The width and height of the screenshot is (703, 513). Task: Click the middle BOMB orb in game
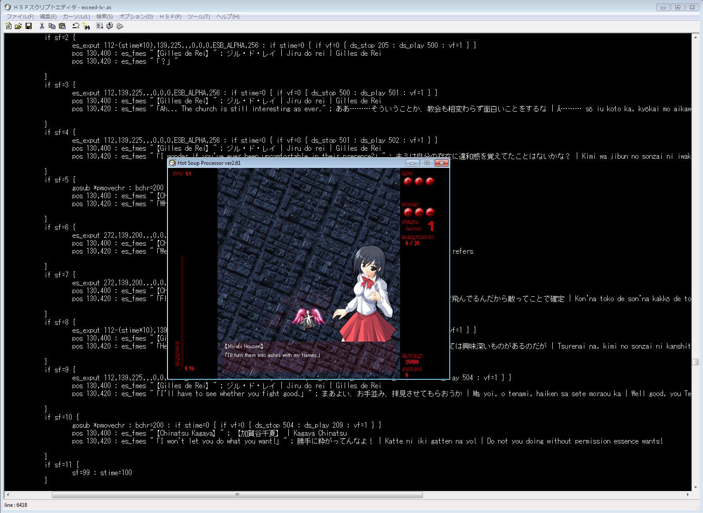point(419,212)
